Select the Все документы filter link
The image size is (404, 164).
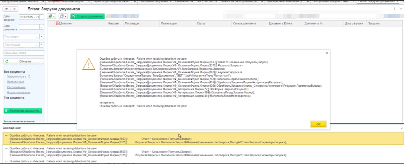click(14, 72)
